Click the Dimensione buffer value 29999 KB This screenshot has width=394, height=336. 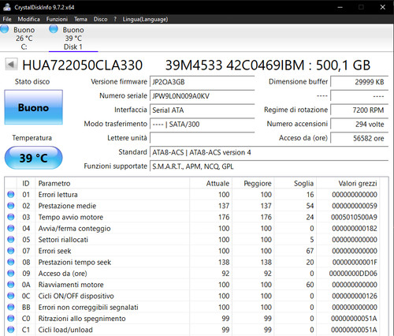(359, 82)
